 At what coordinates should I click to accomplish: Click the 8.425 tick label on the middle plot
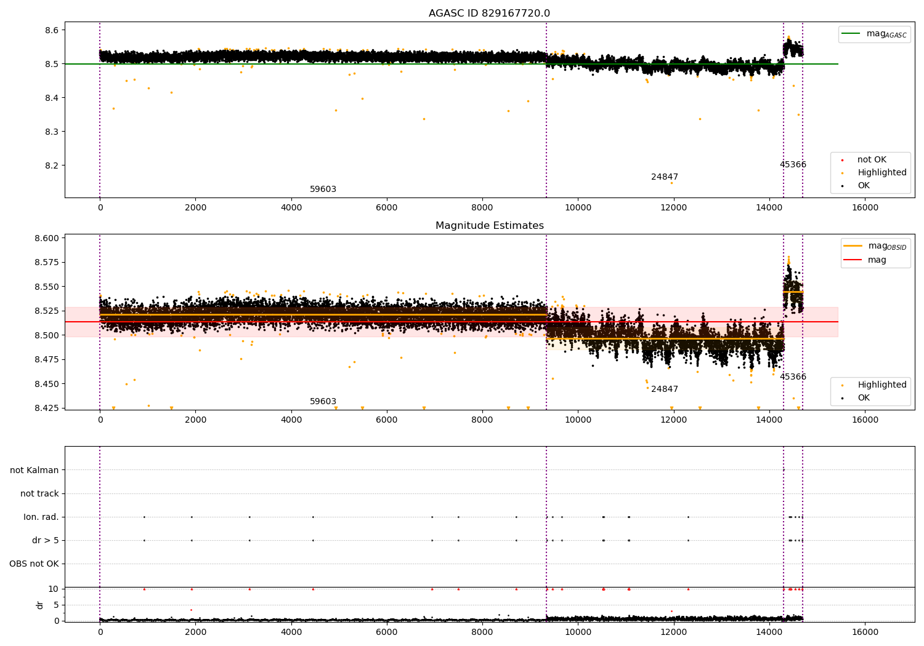[47, 408]
